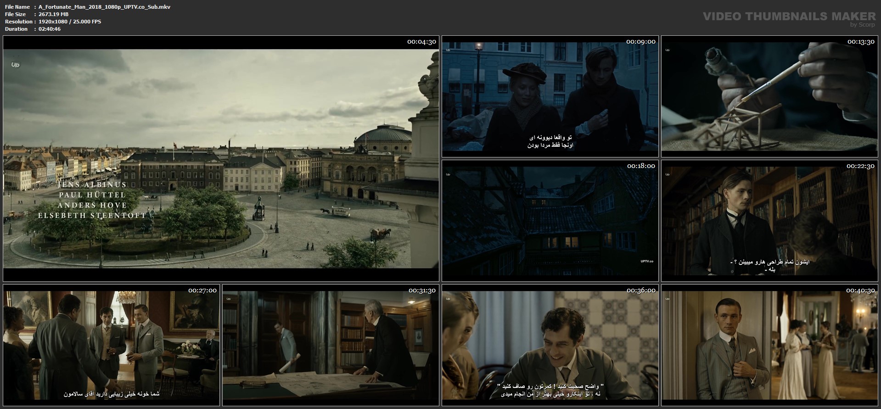Select the file name A_Fortunate_Man_2018_1080p_UPTV.co_Sub.mkv
Screen dimensions: 881x409
pos(105,7)
